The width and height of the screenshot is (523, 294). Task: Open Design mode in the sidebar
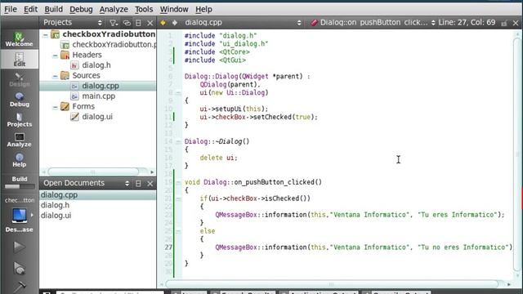pyautogui.click(x=19, y=80)
